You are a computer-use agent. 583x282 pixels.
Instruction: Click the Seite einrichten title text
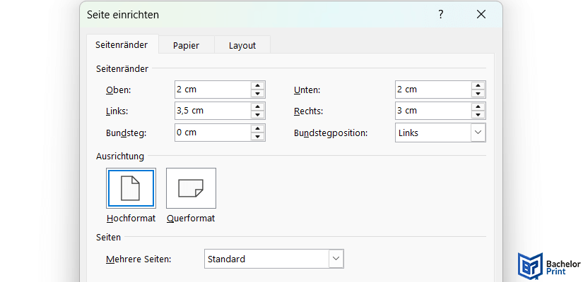(123, 15)
